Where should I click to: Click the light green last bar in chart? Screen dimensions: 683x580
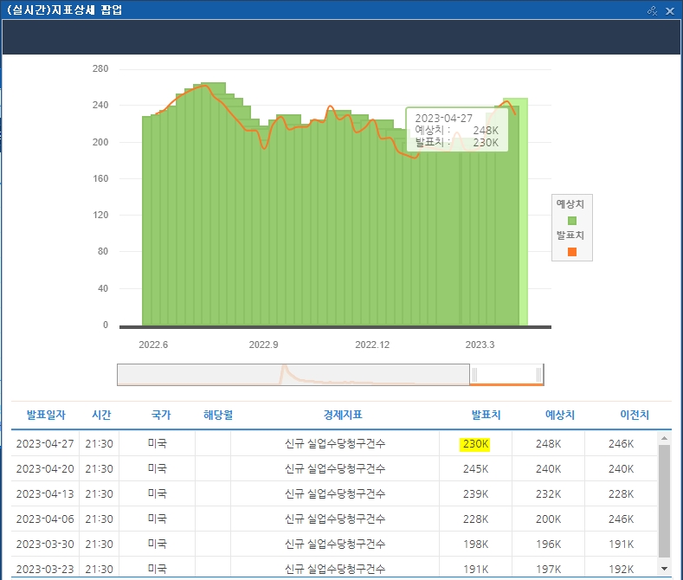click(x=524, y=212)
